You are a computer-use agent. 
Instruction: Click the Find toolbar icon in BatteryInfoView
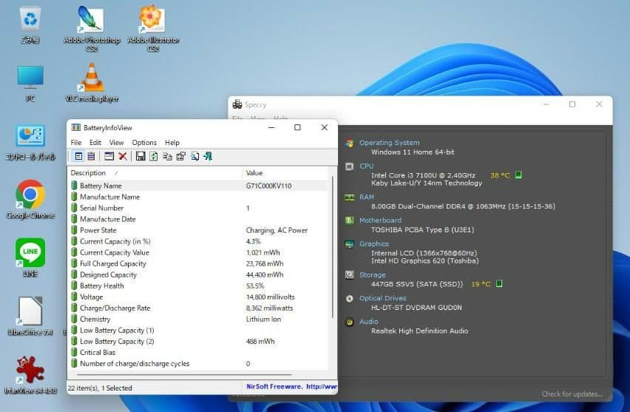(195, 156)
